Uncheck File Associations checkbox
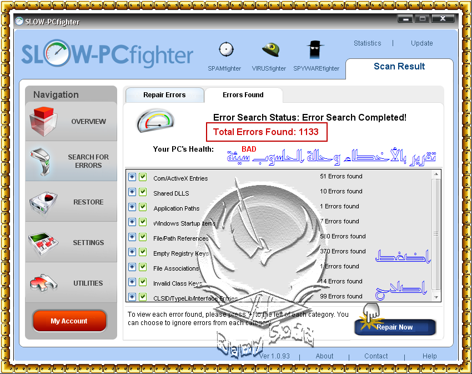Image resolution: width=472 pixels, height=374 pixels. (143, 267)
